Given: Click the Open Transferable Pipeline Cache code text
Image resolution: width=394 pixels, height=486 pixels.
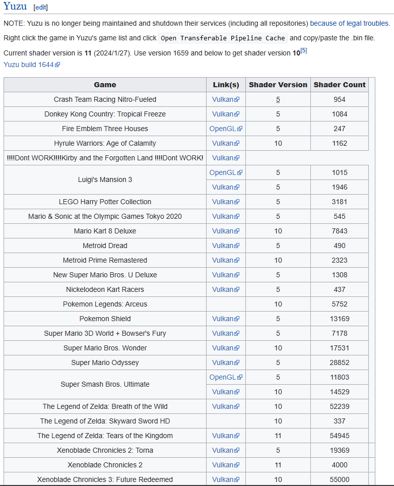Looking at the screenshot, I should tap(223, 38).
